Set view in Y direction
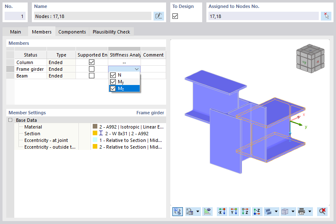336x224 pixels. [x=234, y=211]
